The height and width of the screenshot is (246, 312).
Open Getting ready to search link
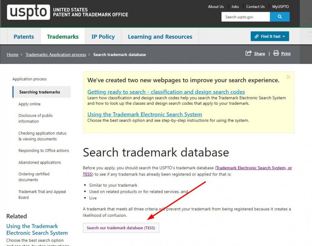point(166,92)
